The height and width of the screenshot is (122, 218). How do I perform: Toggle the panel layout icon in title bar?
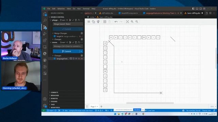pos(197,8)
